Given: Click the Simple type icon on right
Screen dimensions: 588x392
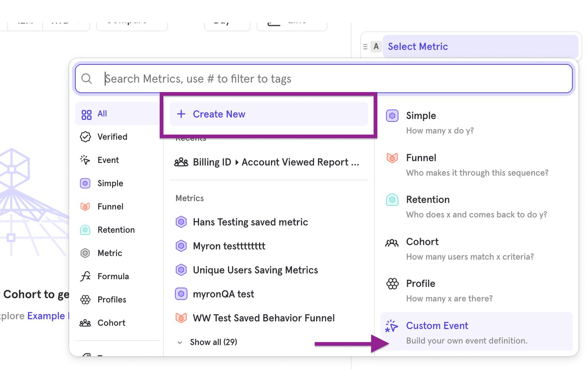Looking at the screenshot, I should tap(392, 116).
